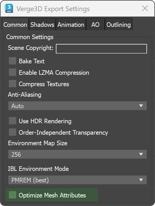Check the Compress Textures option

coord(13,84)
